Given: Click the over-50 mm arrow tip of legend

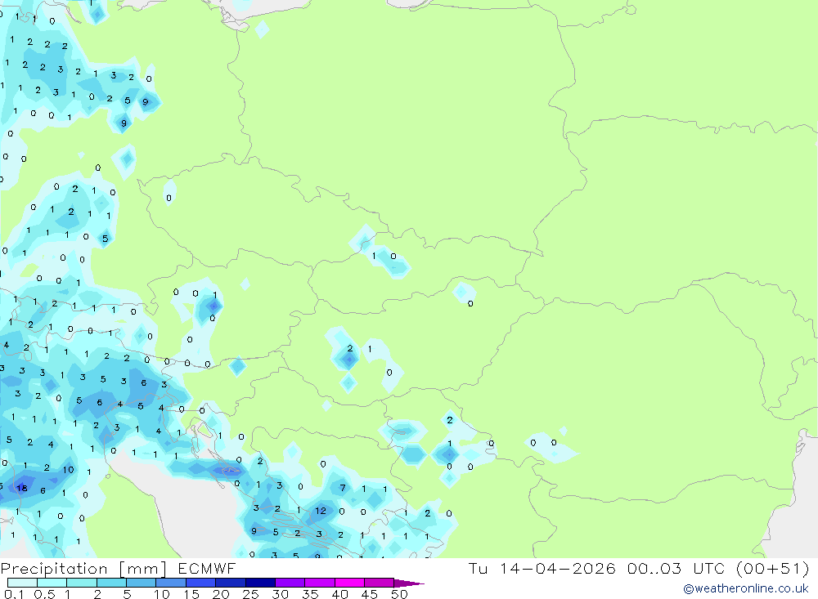Looking at the screenshot, I should pyautogui.click(x=410, y=583).
